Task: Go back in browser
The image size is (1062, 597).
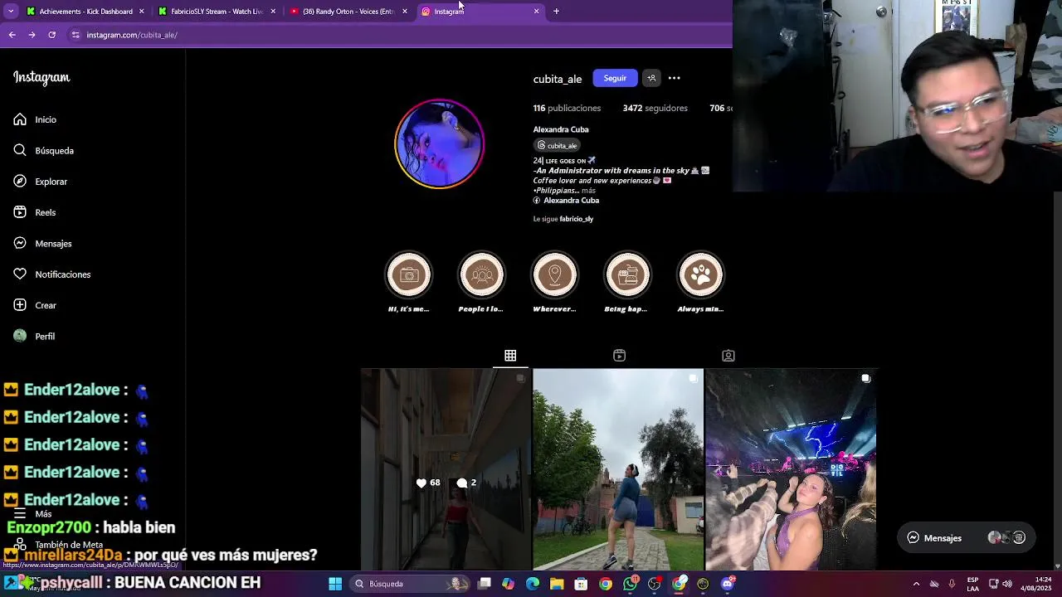Action: (12, 35)
